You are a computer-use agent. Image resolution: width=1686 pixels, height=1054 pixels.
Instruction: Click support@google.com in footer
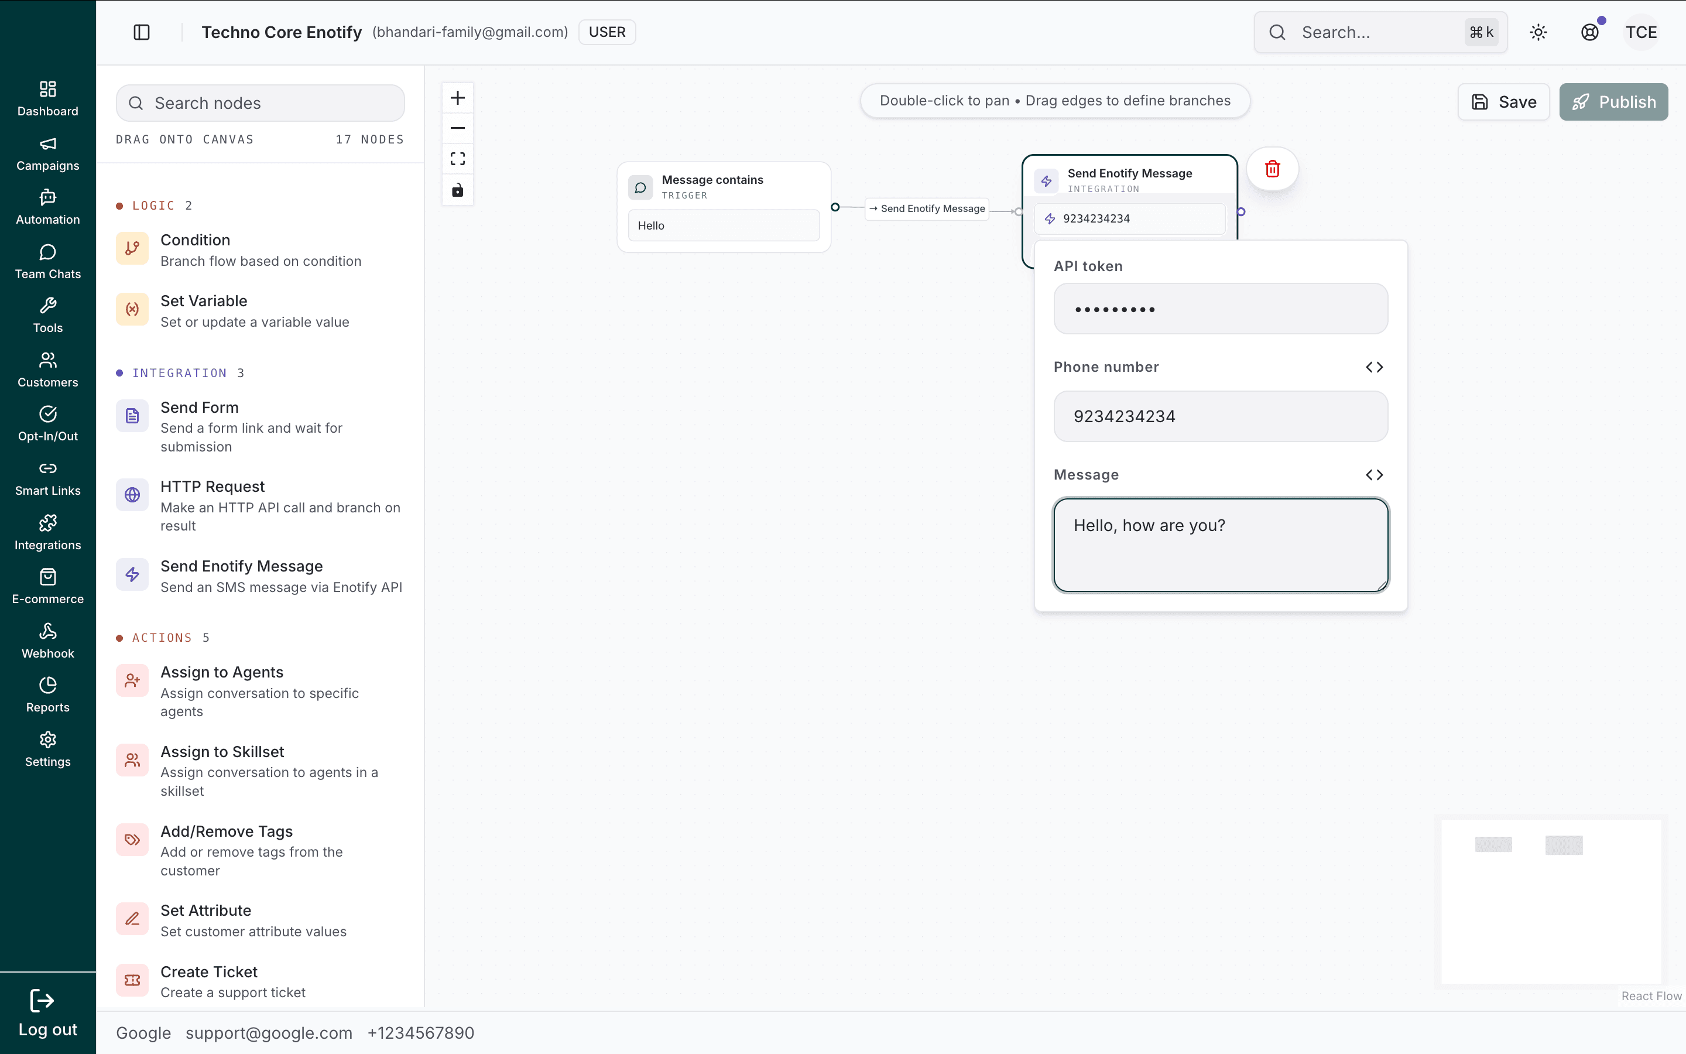click(x=269, y=1033)
